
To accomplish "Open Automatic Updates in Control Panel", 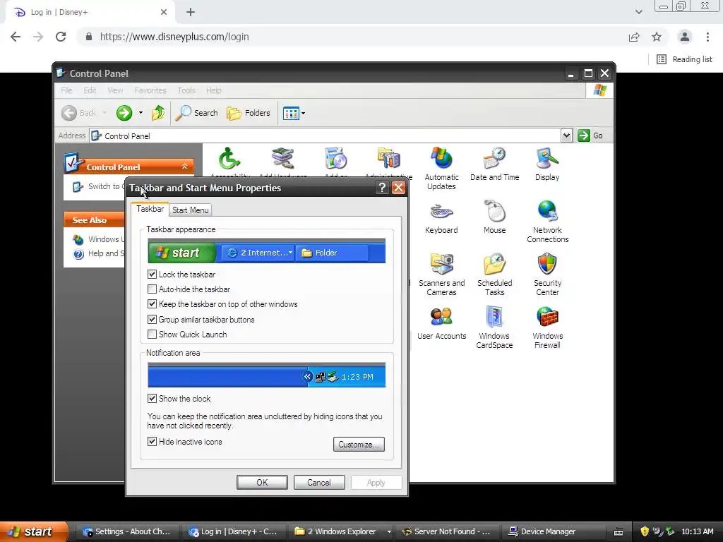I will (x=441, y=168).
